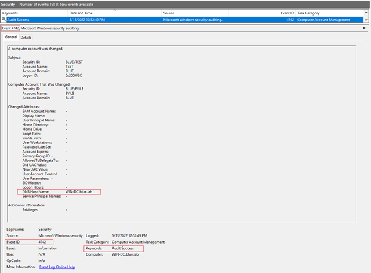Viewport: 371px width, 273px height.
Task: Sort by Task Category column header
Action: click(308, 13)
